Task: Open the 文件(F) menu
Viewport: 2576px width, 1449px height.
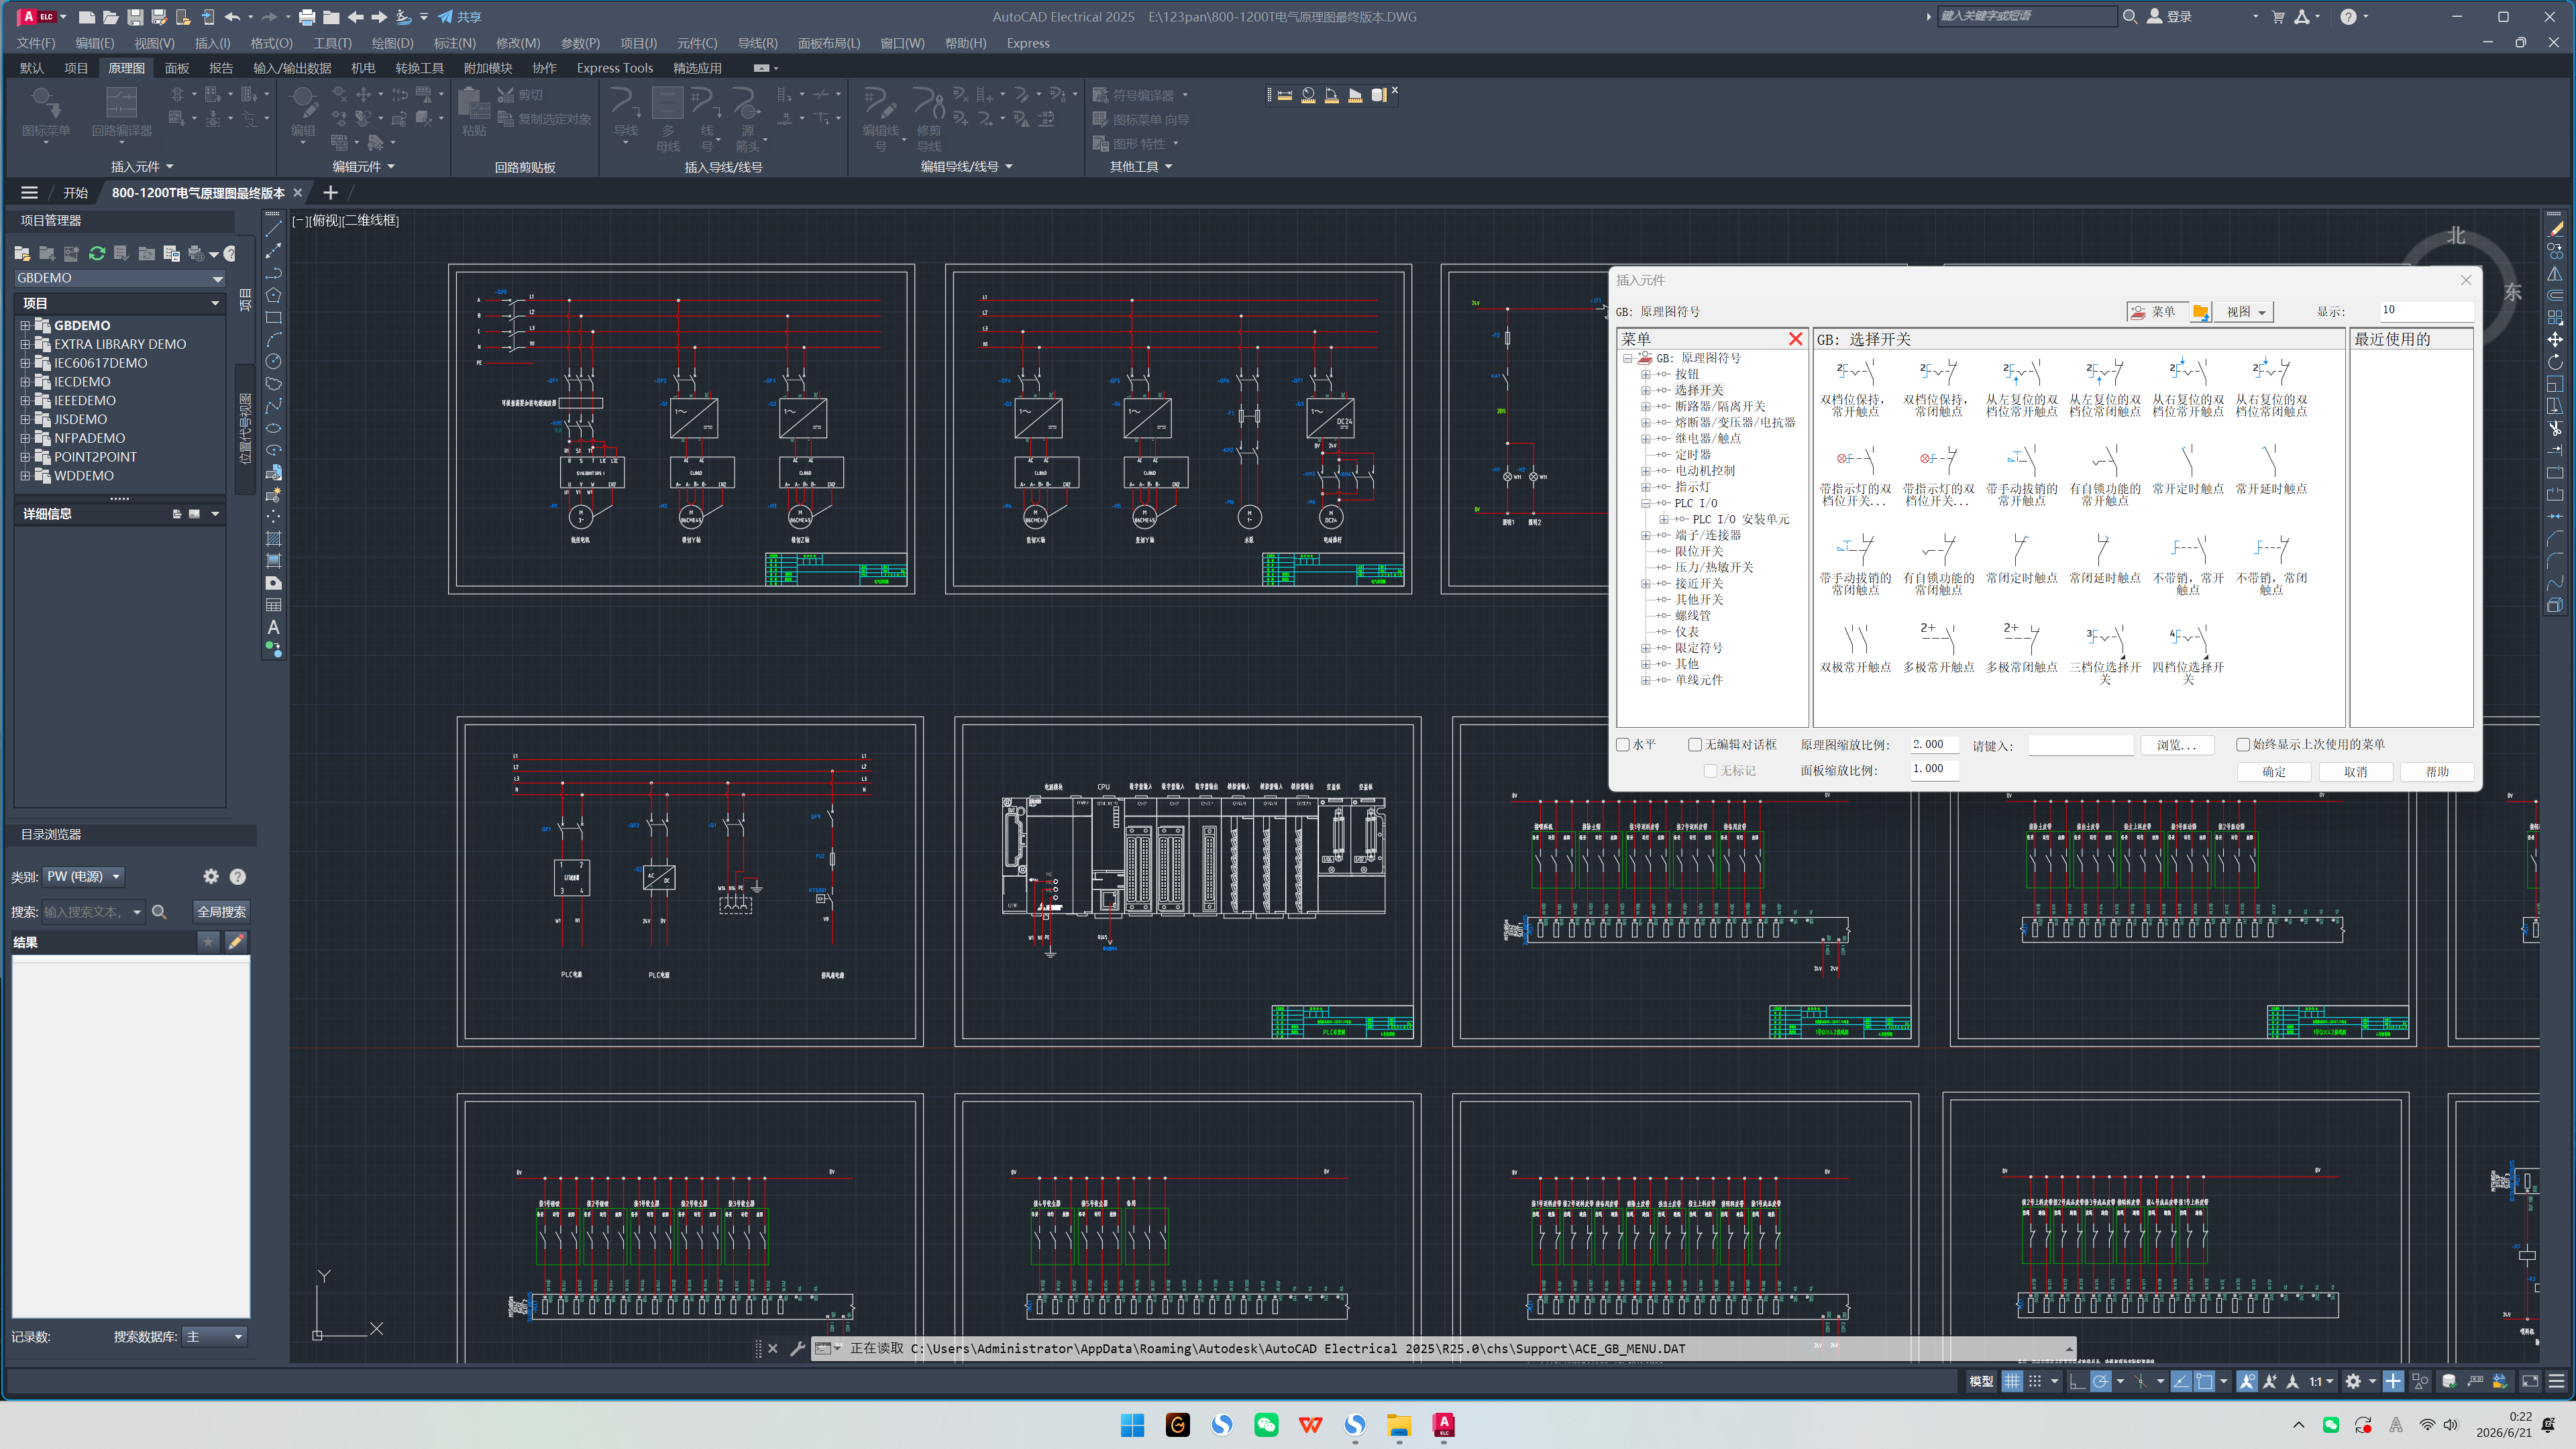Action: (x=36, y=43)
